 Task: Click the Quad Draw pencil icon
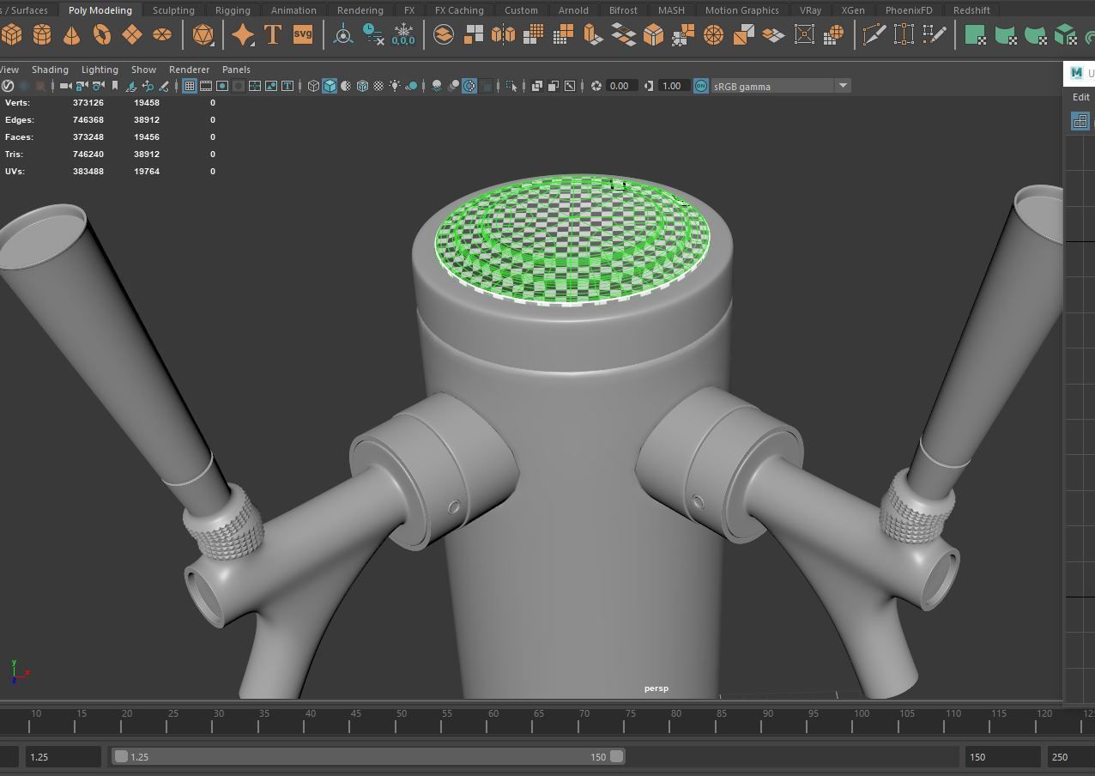(935, 34)
